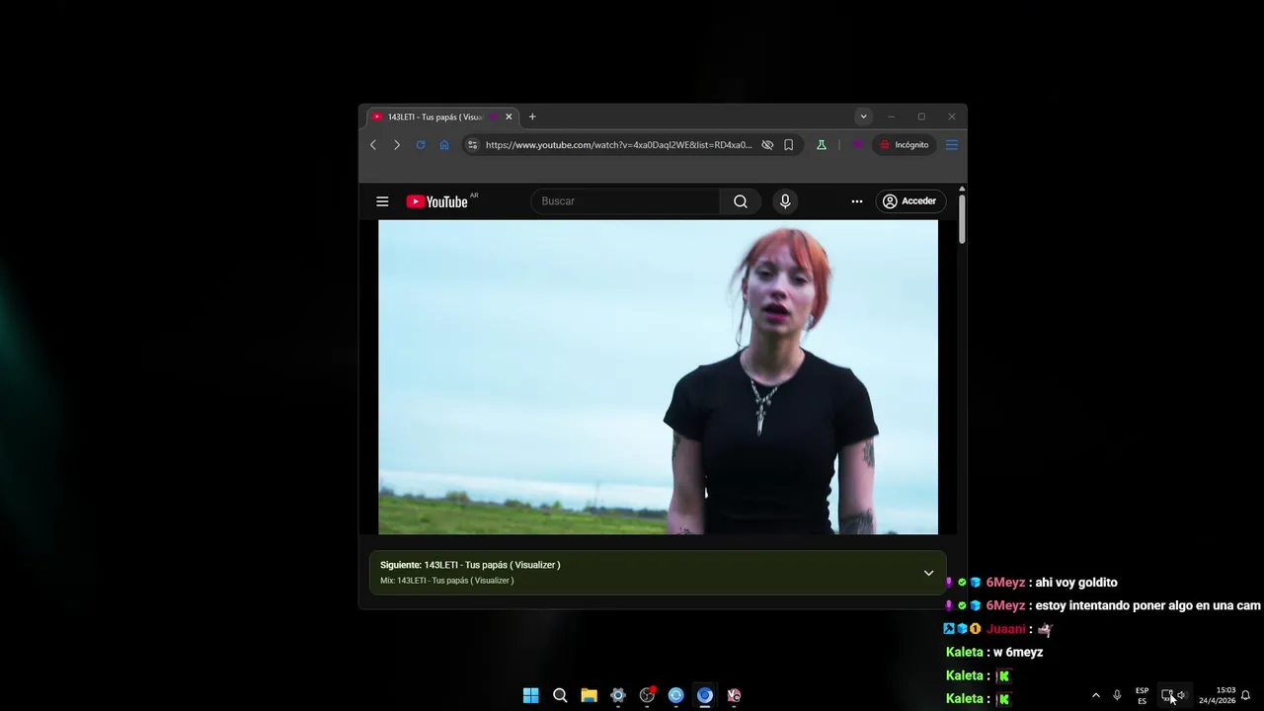This screenshot has width=1264, height=711.
Task: Open the Windows Start menu
Action: click(531, 695)
